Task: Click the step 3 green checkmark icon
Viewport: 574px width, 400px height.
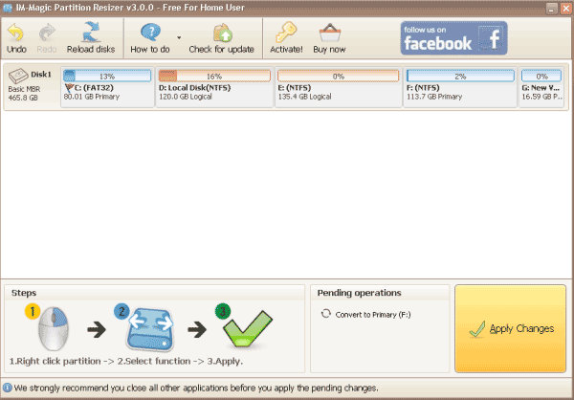Action: point(248,328)
